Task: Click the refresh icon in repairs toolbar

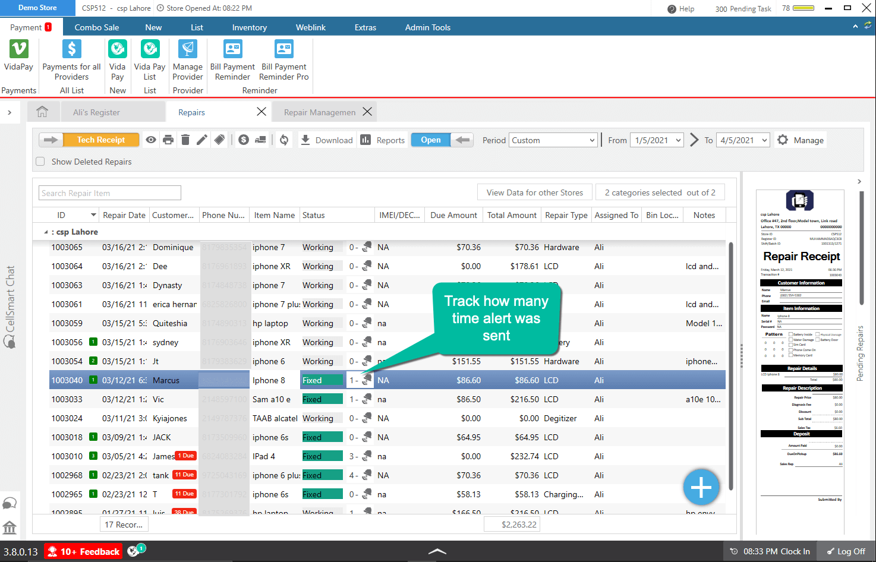Action: (x=284, y=140)
